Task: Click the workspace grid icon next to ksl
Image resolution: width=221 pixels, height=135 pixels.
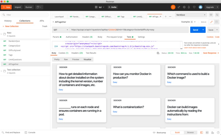Action: click(96, 7)
